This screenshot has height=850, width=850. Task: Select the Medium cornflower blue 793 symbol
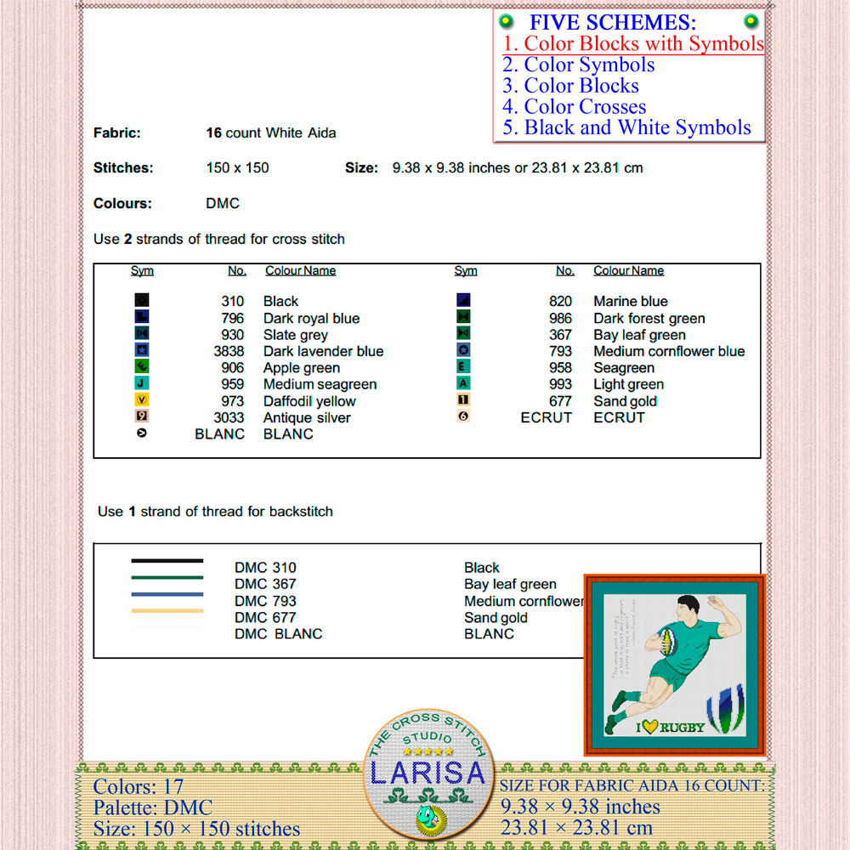click(x=463, y=350)
